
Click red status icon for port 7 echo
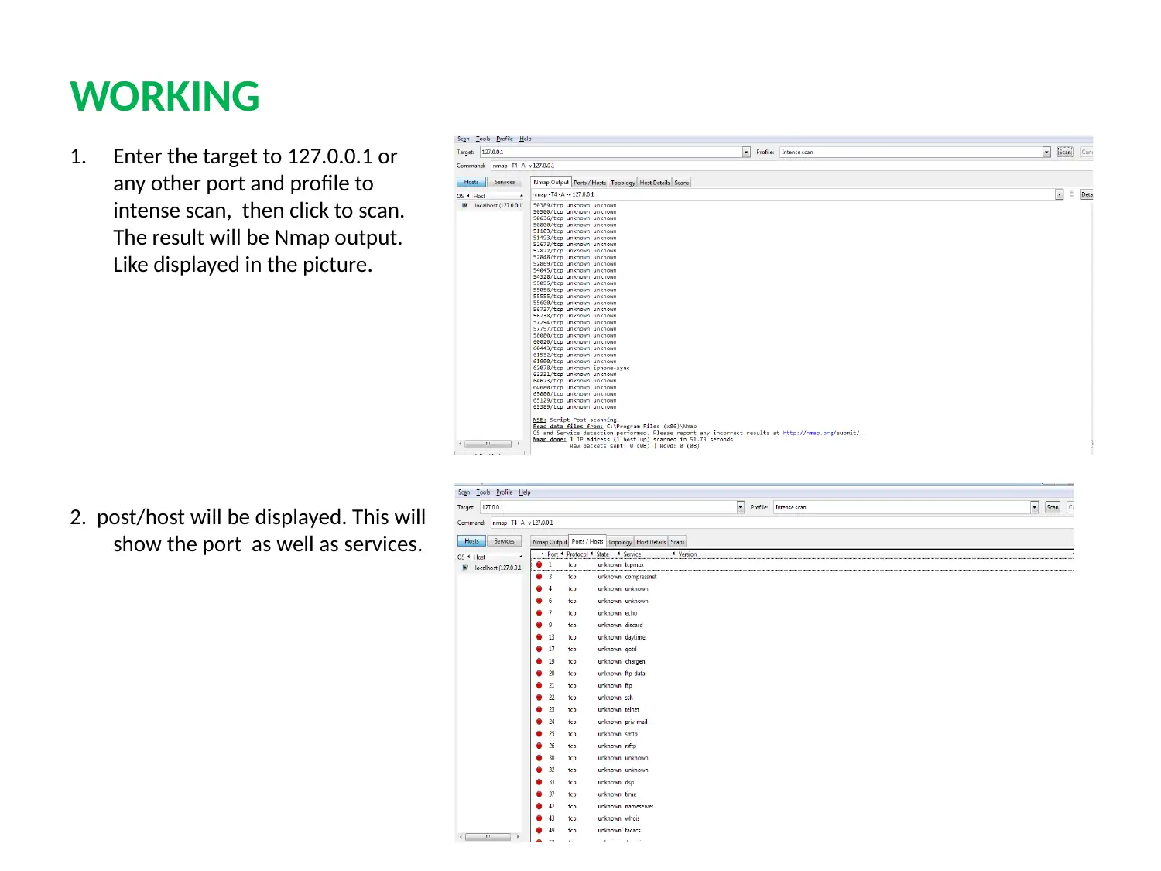tap(539, 613)
